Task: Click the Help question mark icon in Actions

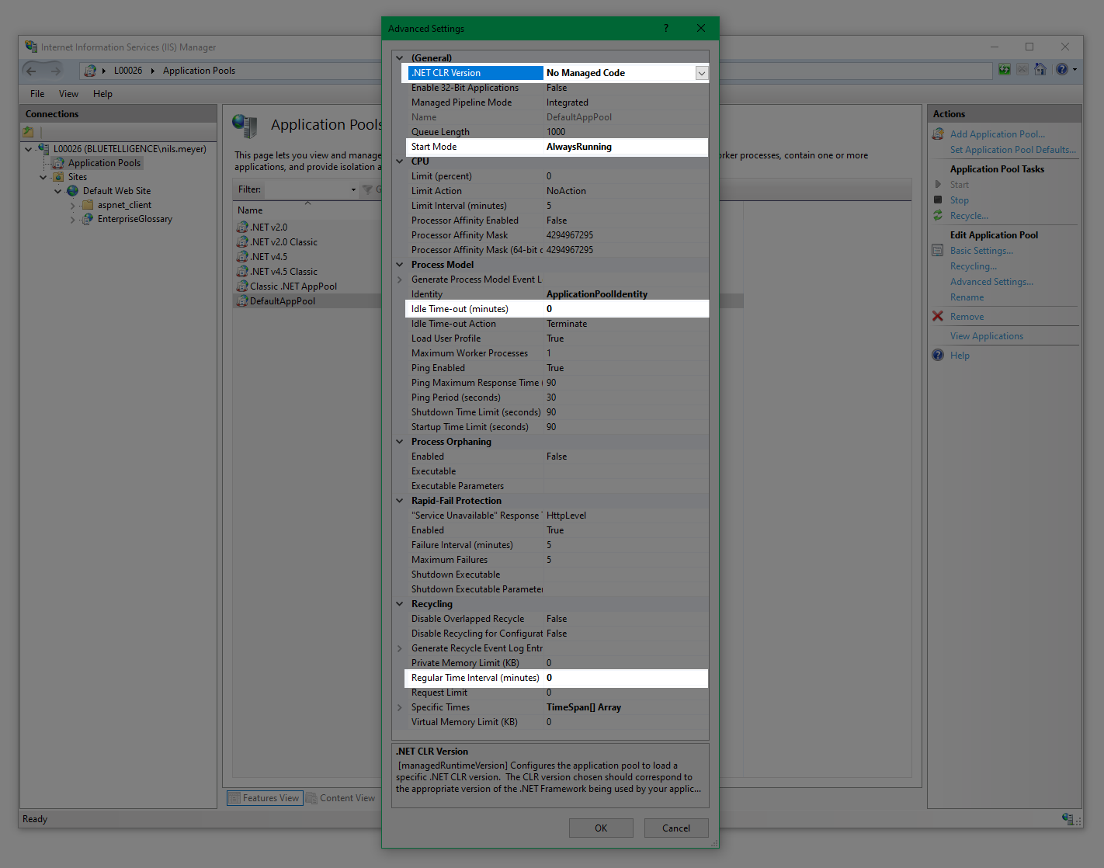Action: point(938,355)
